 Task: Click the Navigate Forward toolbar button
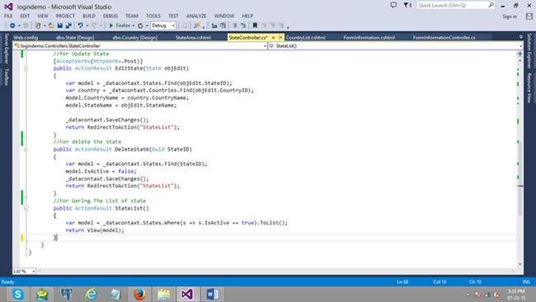(26, 26)
